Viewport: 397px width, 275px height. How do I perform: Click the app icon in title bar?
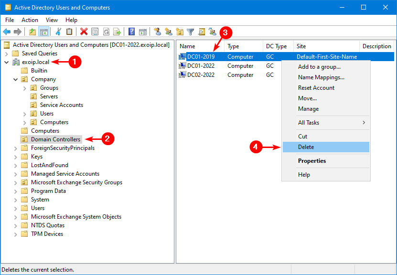pyautogui.click(x=8, y=7)
